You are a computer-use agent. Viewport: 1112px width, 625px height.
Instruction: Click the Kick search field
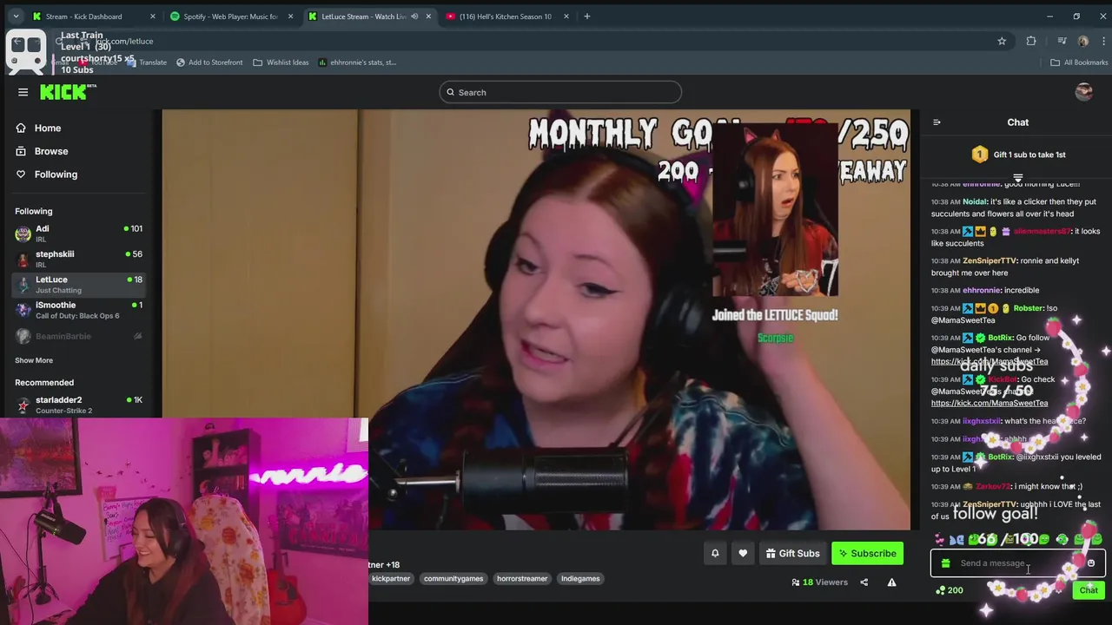point(560,92)
